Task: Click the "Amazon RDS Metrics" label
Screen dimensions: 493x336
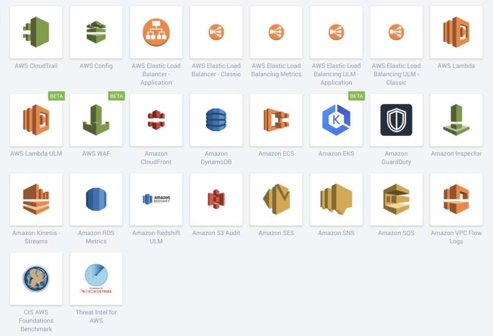Action: (96, 237)
